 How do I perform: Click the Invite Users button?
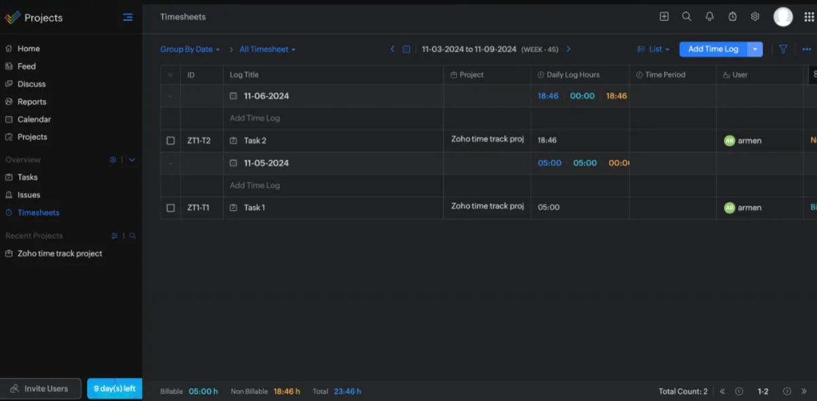[x=40, y=389]
